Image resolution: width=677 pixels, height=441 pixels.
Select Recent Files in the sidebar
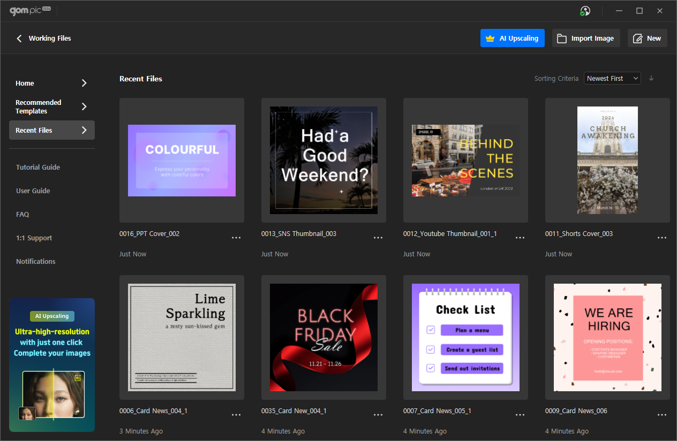click(x=51, y=130)
